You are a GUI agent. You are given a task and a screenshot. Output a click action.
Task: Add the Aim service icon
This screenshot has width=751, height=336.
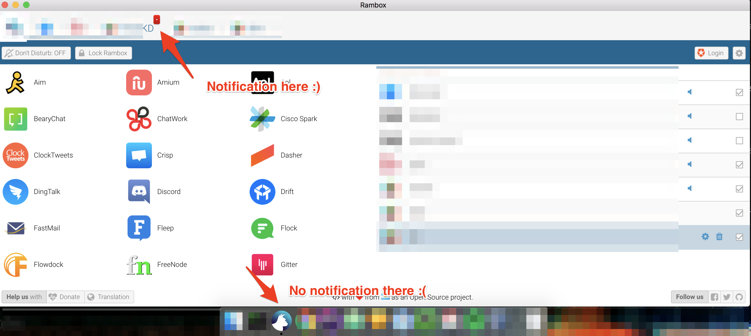(x=16, y=82)
